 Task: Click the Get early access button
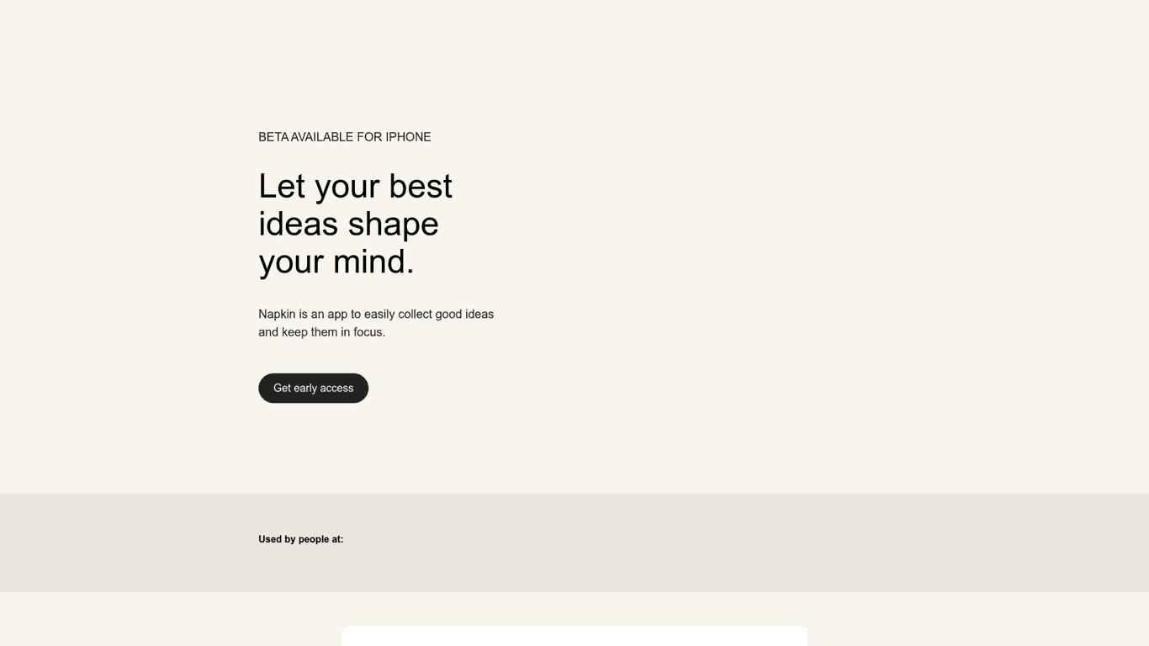(313, 388)
